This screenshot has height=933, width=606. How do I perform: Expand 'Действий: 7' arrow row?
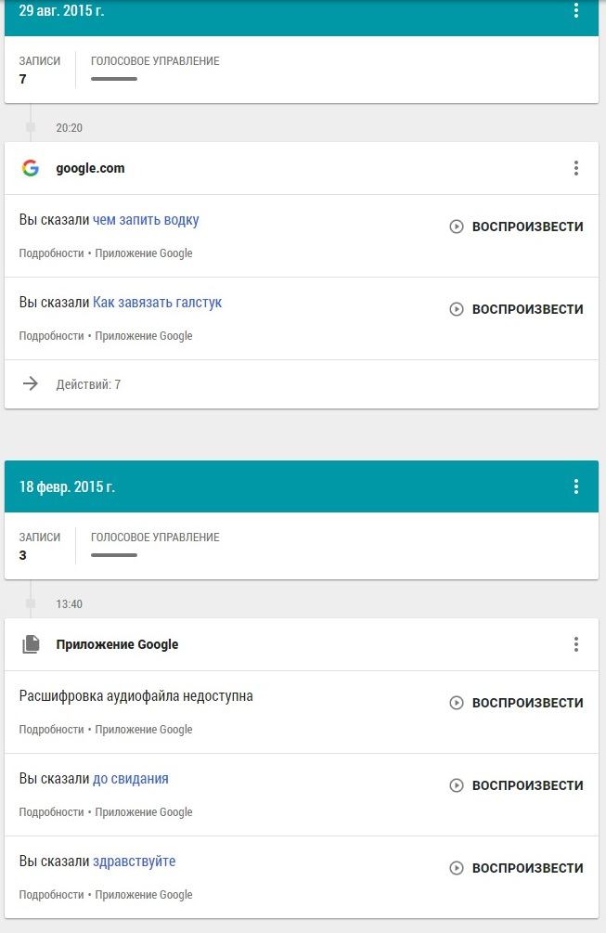click(31, 384)
